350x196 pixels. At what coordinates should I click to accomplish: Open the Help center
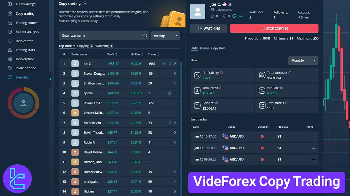24,41
